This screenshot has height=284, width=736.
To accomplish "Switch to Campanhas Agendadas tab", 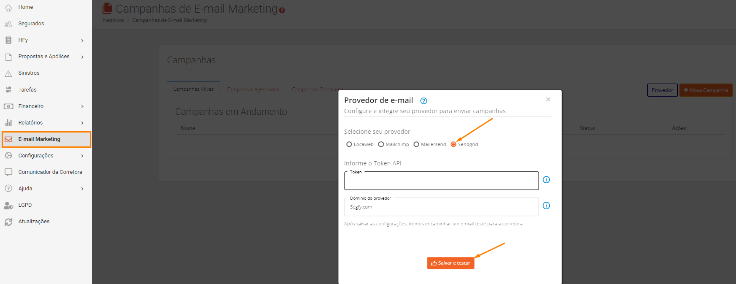I will point(253,89).
